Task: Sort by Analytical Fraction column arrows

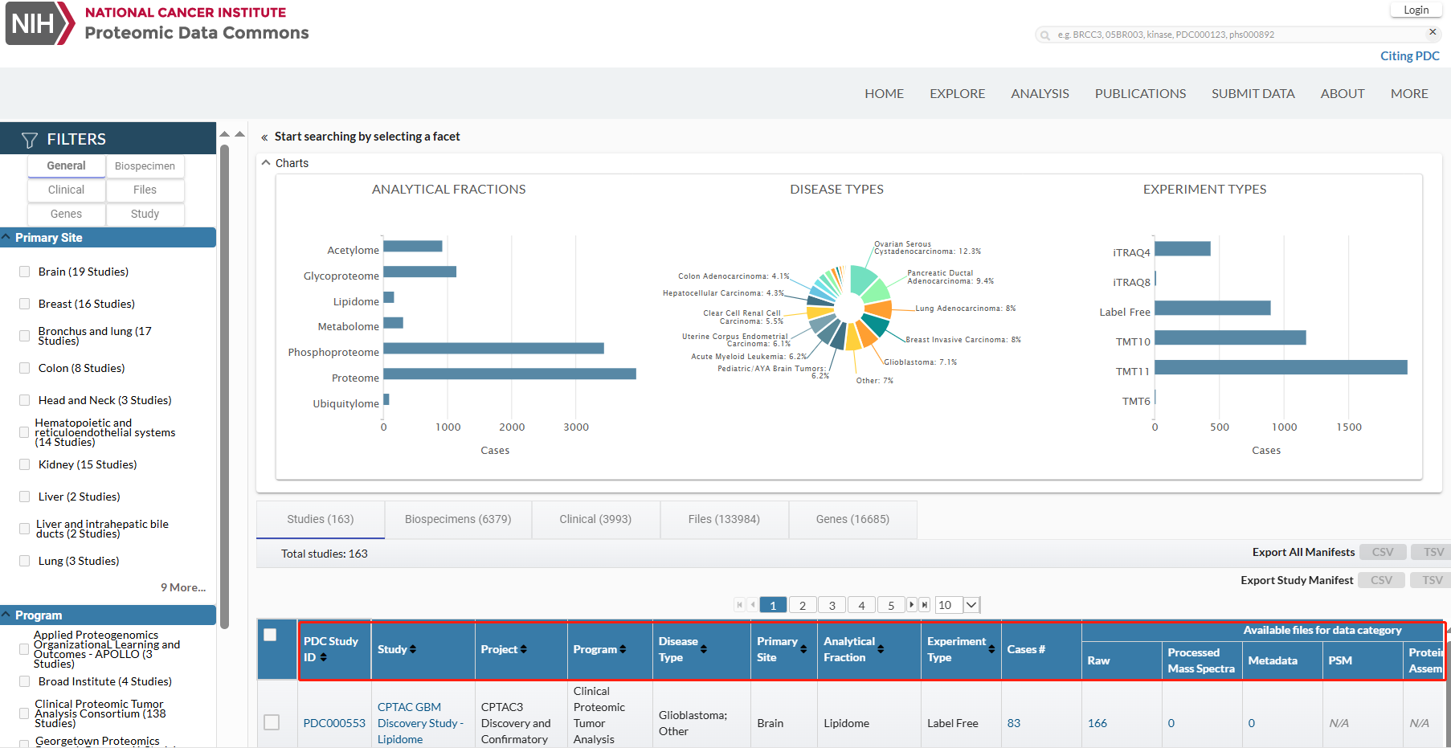Action: tap(881, 649)
